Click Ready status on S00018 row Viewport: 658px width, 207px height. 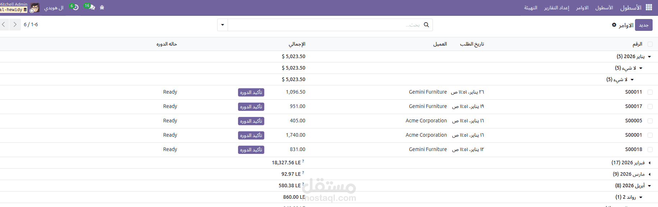point(170,149)
